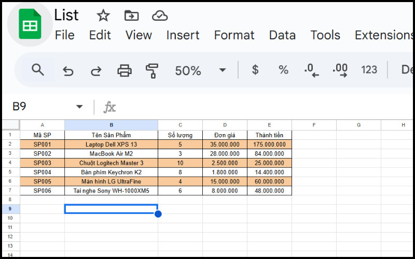415x259 pixels.
Task: Format as percent
Action: pyautogui.click(x=283, y=70)
